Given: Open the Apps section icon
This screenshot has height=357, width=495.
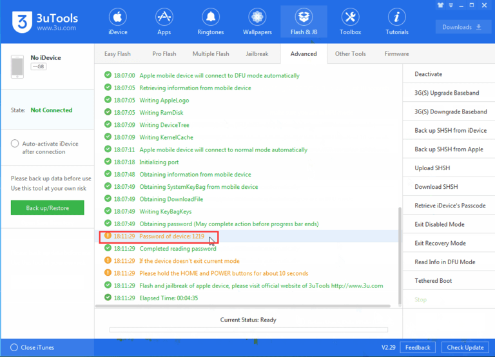Looking at the screenshot, I should 164,17.
